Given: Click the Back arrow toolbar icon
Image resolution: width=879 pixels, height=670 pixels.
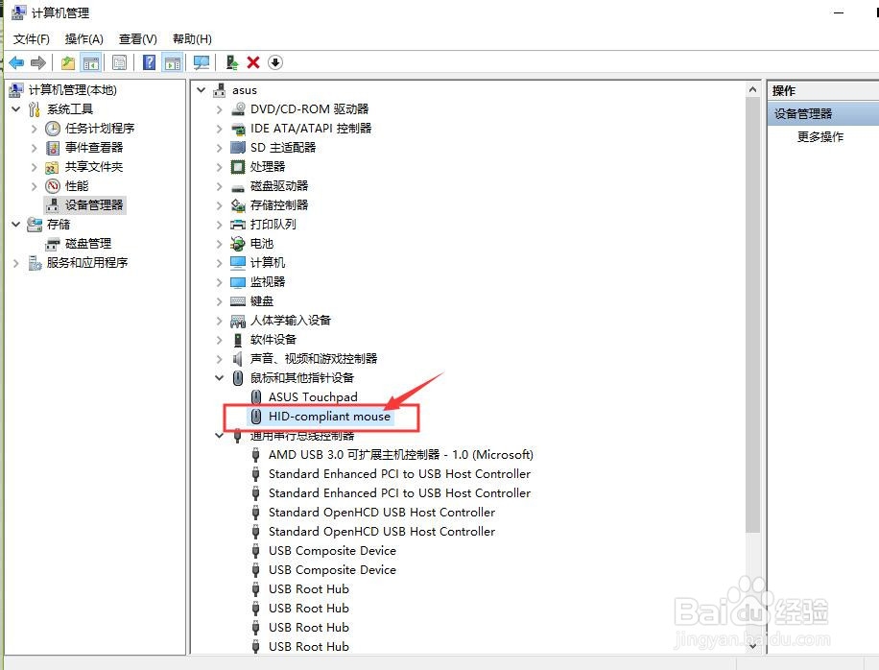Looking at the screenshot, I should 16,62.
